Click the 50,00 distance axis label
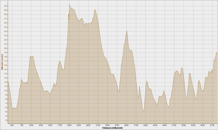This screenshot has height=130, width=218. (184, 125)
